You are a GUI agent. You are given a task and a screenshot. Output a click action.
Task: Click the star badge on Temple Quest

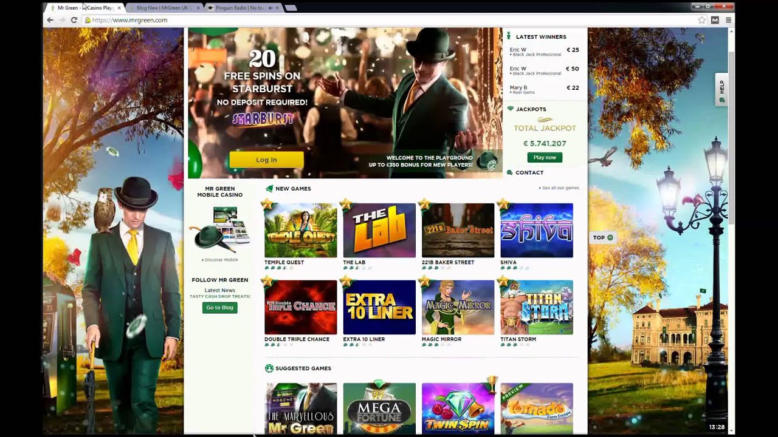(x=267, y=204)
